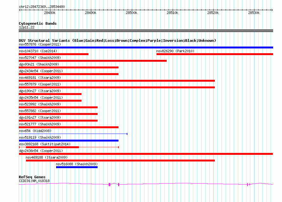Open the nsv557879 (Cooper2011) variant label
Viewport: 282px width, 202px height.
[40, 84]
